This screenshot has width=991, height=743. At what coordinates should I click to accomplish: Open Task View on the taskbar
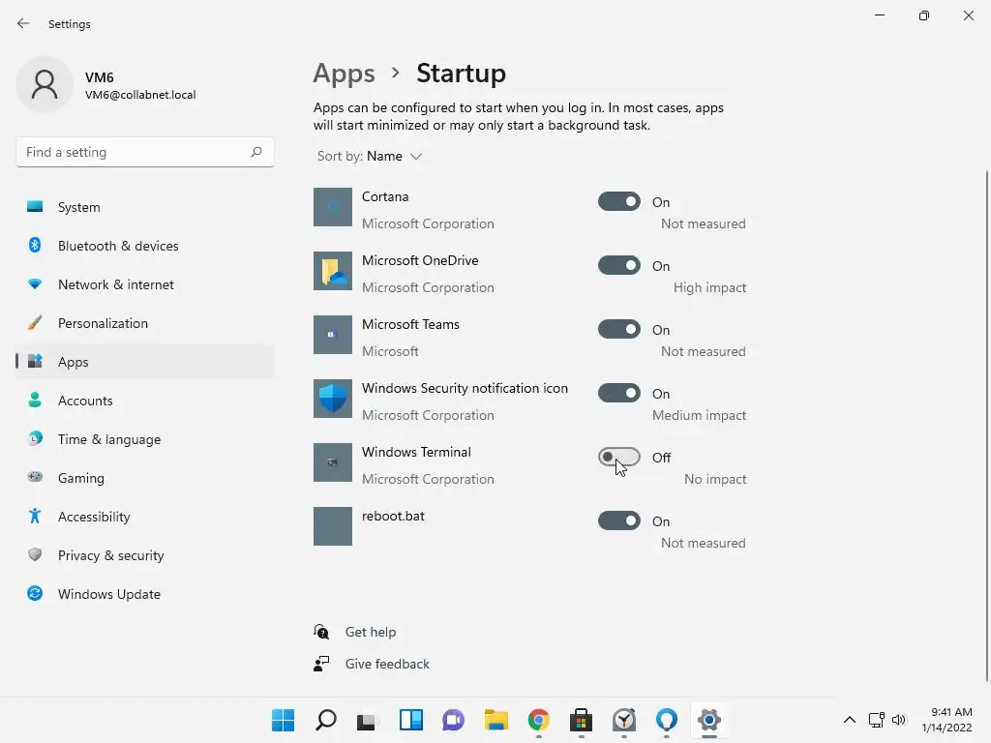click(367, 720)
